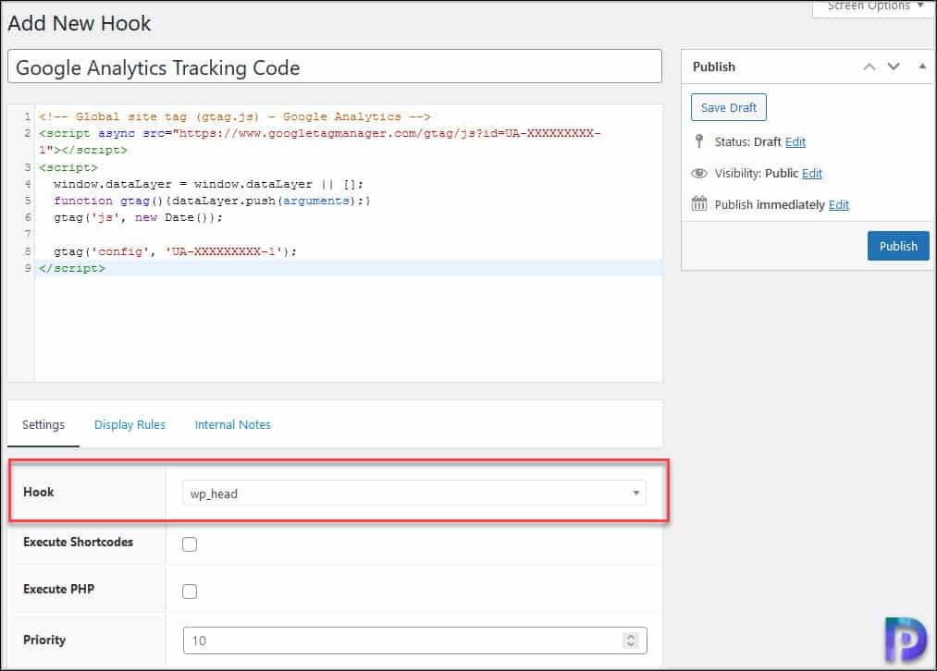Viewport: 937px width, 671px height.
Task: Open the Screen Options dropdown
Action: point(875,6)
